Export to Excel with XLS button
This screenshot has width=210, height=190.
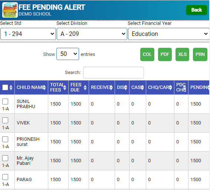tap(182, 54)
